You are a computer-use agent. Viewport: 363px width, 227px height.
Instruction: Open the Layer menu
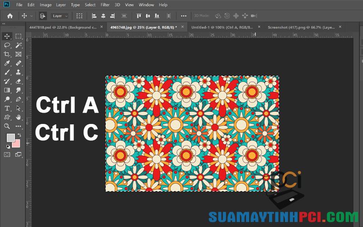pos(61,5)
